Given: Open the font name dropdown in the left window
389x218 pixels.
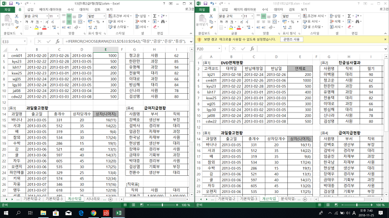Looking at the screenshot, I should click(x=47, y=16).
